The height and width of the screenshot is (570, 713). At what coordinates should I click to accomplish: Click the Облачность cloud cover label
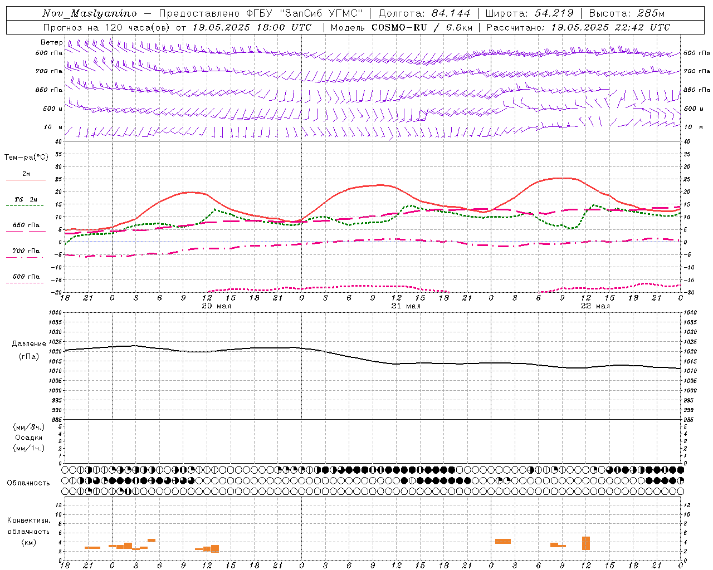point(28,483)
